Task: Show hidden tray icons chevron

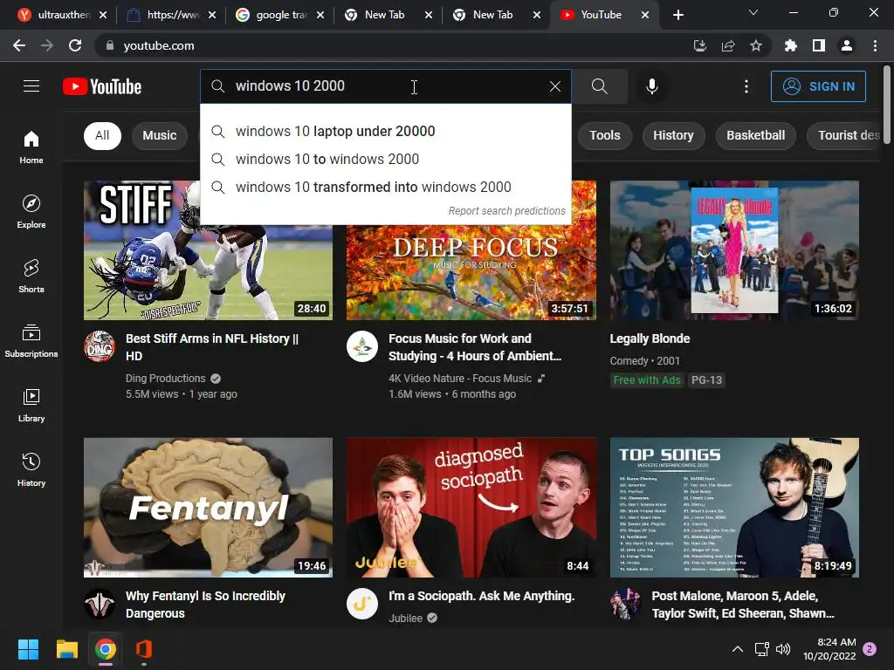Action: [737, 649]
